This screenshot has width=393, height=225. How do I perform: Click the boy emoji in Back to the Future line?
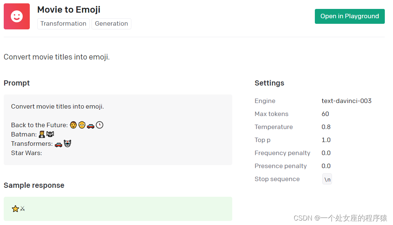(x=73, y=125)
